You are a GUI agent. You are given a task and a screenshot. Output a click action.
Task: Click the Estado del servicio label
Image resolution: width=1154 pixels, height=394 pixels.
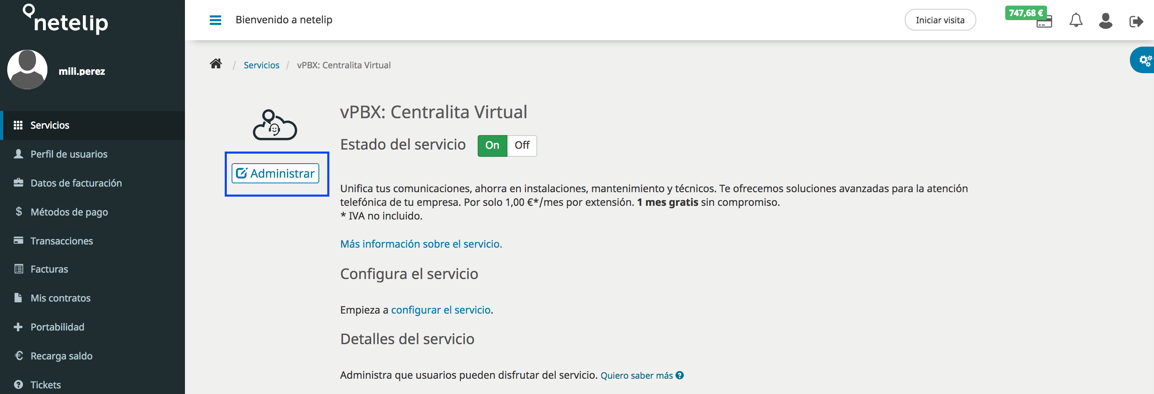(x=403, y=145)
